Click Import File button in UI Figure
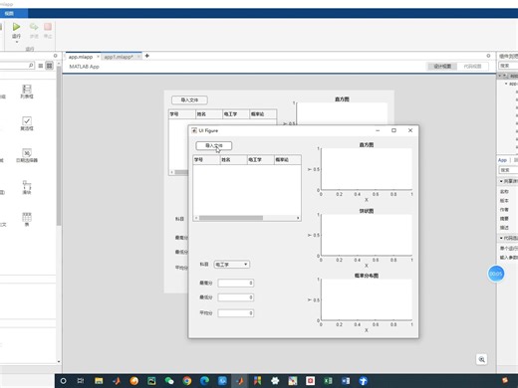Viewport: 518px width, 388px height. pyautogui.click(x=214, y=145)
